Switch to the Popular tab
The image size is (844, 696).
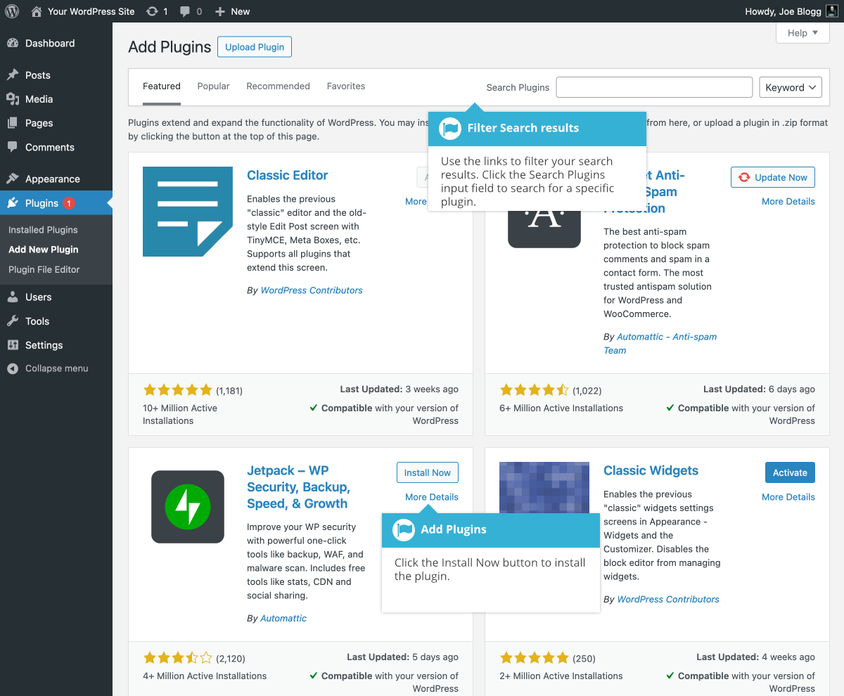click(x=213, y=86)
